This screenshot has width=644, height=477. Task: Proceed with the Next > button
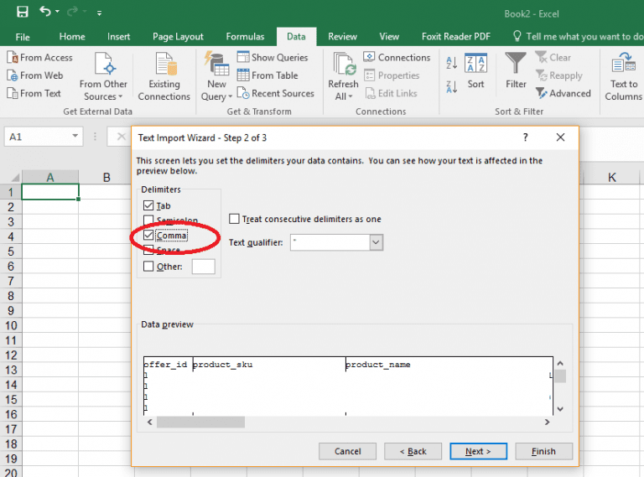[478, 451]
